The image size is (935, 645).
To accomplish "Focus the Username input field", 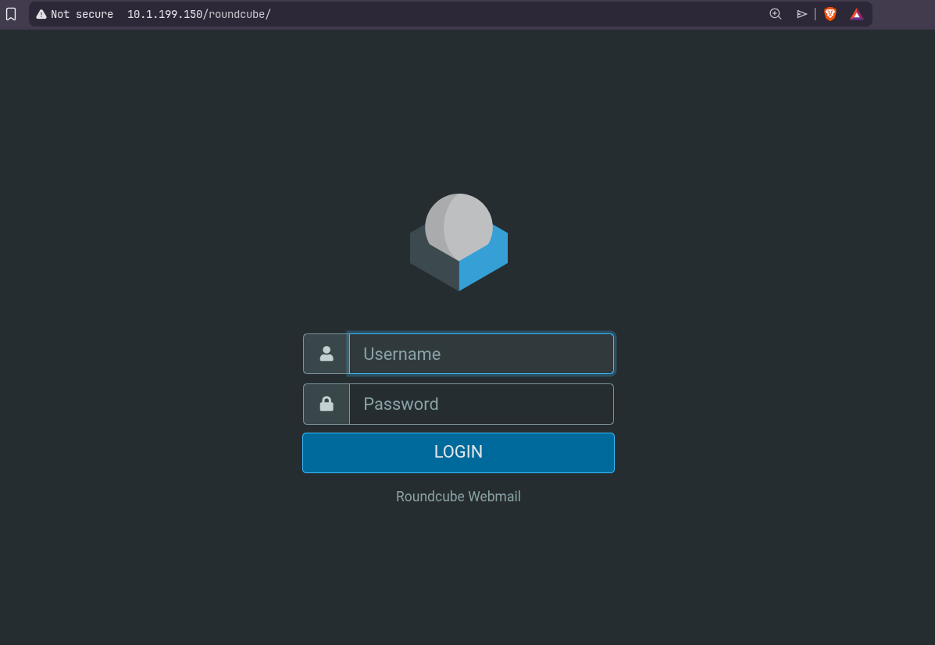I will (x=481, y=354).
